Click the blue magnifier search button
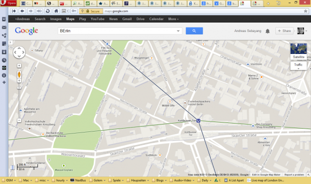The width and height of the screenshot is (311, 184). [x=194, y=31]
